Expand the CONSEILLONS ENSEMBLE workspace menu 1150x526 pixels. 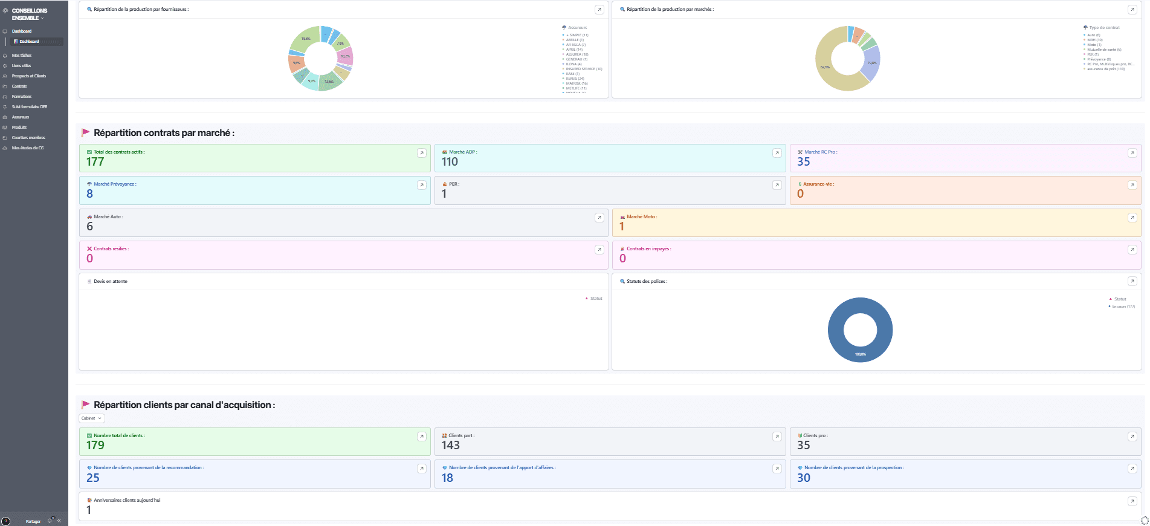point(29,15)
